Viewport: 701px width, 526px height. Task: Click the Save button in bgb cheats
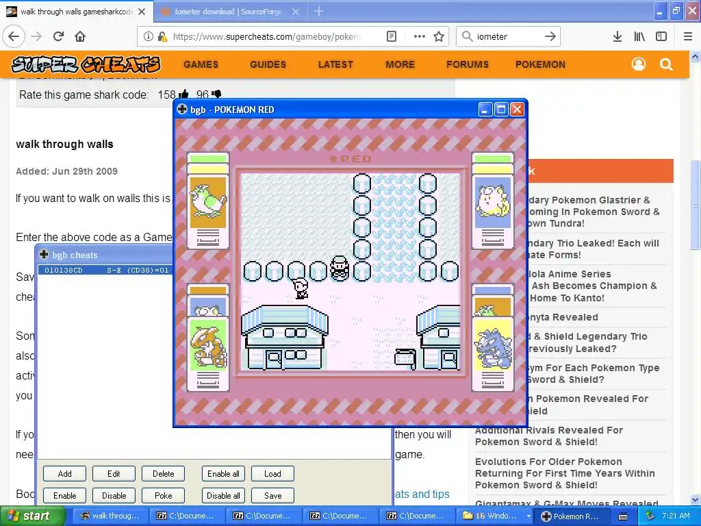(272, 496)
